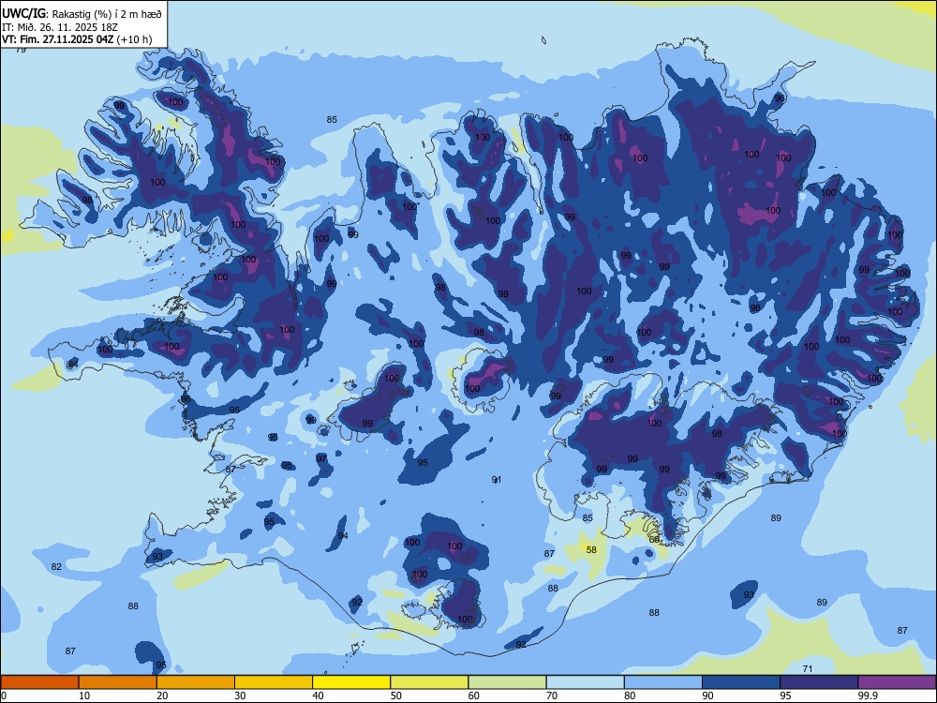Click the 'UWC/IG' title text

point(23,13)
